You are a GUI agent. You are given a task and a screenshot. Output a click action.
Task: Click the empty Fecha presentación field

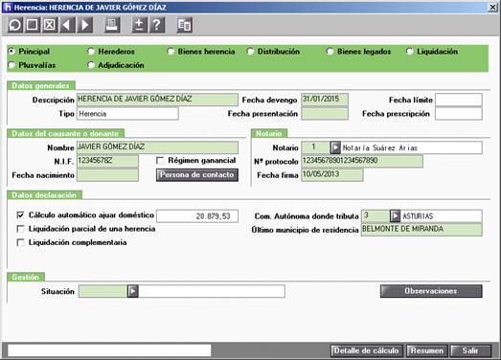pyautogui.click(x=325, y=114)
